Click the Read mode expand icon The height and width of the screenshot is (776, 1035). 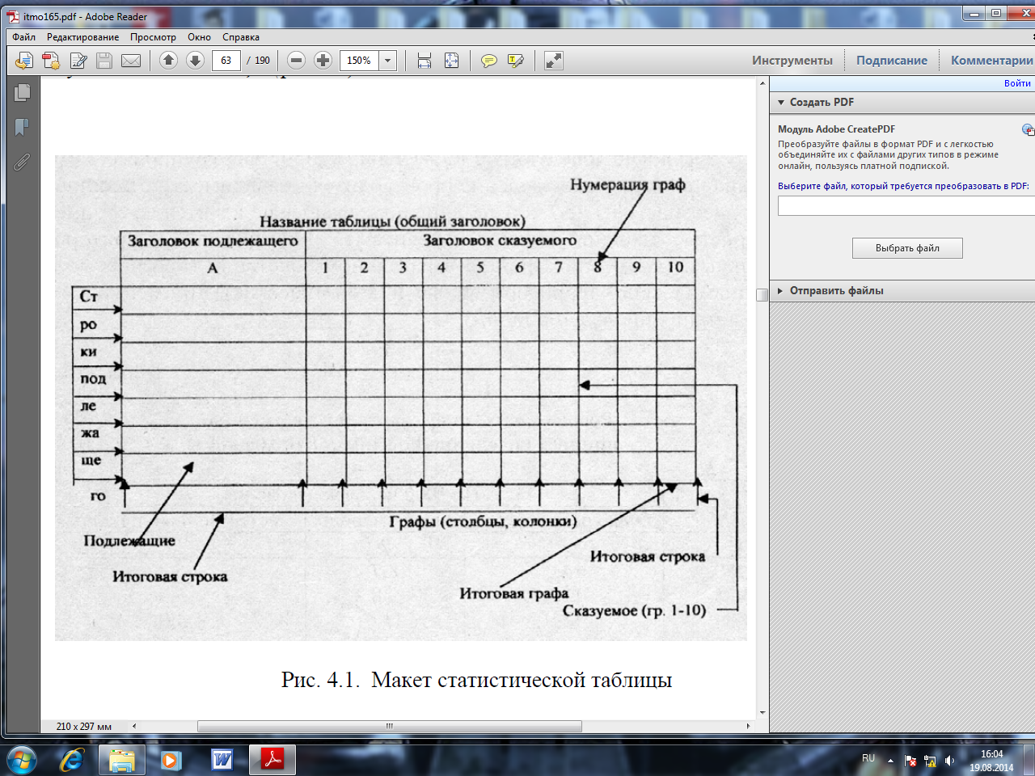click(x=554, y=61)
